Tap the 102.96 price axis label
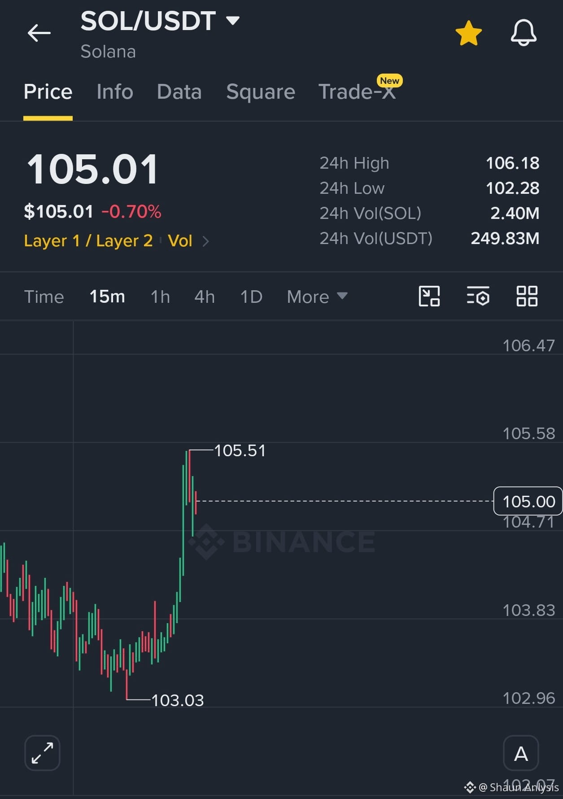This screenshot has height=799, width=563. point(529,698)
